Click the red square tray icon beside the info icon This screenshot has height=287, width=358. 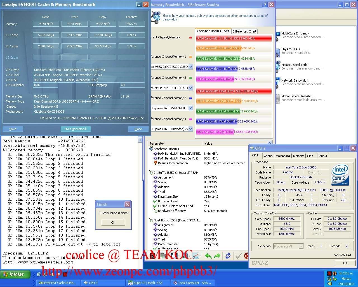tap(329, 274)
